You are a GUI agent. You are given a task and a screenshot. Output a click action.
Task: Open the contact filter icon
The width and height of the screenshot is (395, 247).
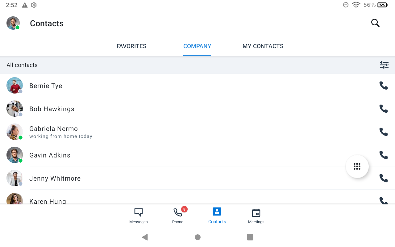384,65
